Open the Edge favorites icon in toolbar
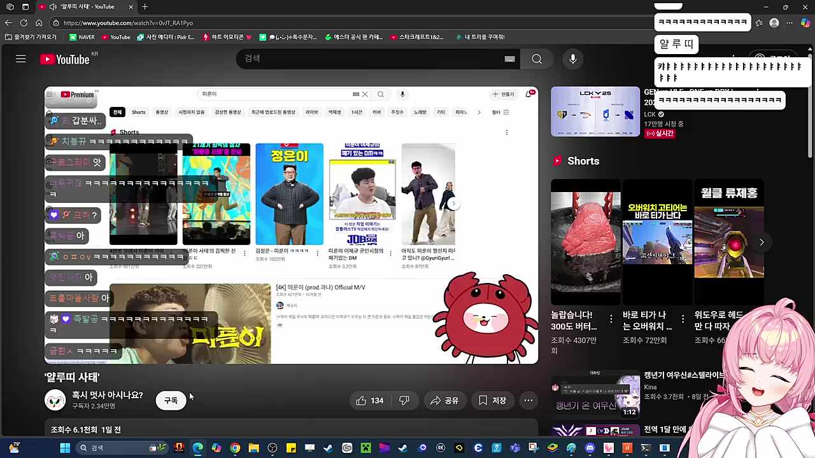The width and height of the screenshot is (815, 458). (759, 23)
